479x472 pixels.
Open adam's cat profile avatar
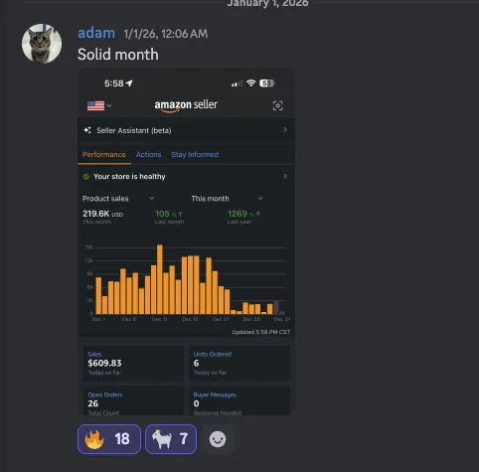[x=42, y=44]
